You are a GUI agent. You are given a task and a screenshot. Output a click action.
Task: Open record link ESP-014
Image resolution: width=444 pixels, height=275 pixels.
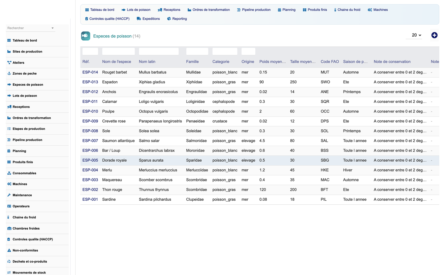click(x=90, y=72)
